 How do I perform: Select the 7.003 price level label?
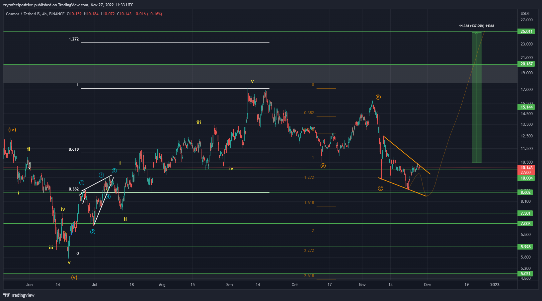coord(525,224)
